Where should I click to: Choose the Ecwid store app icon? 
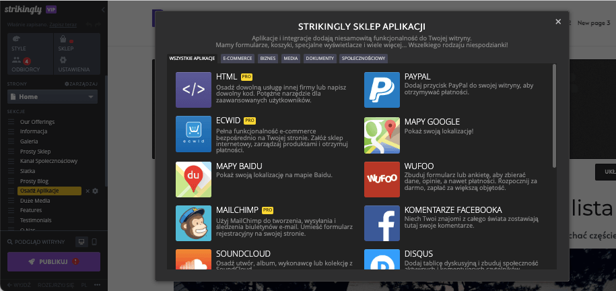[193, 134]
